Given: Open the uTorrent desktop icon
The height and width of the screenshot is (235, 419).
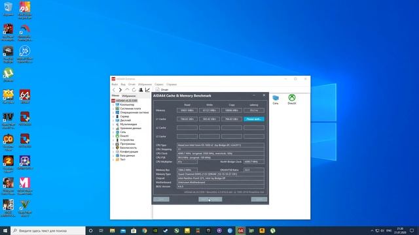Looking at the screenshot, I should coord(9,75).
